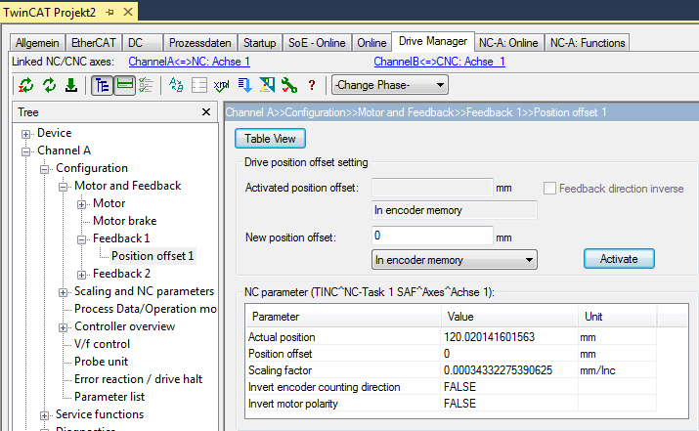Toggle the tree view toolbar icon
Image resolution: width=699 pixels, height=431 pixels.
102,85
